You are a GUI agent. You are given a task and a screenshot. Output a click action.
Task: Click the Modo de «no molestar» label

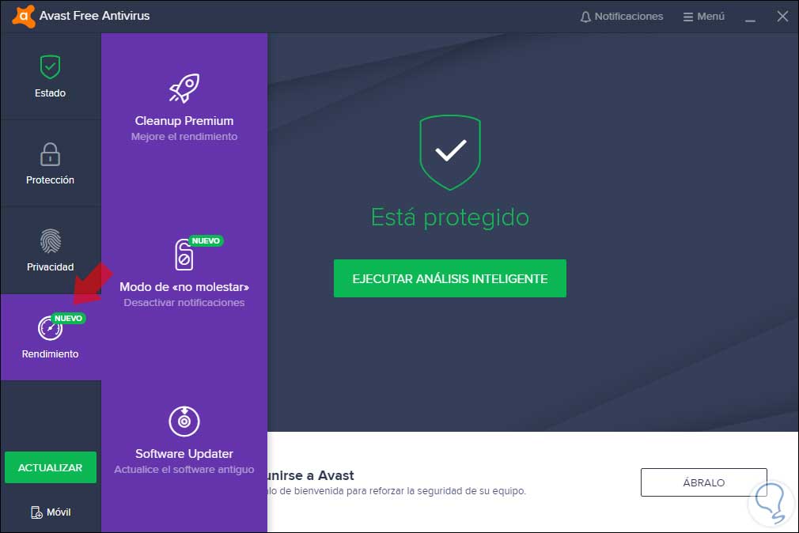184,287
